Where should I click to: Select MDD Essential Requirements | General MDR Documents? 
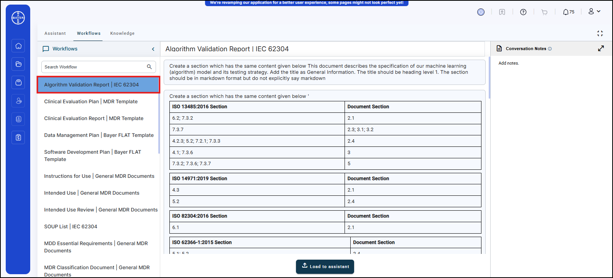(x=96, y=247)
